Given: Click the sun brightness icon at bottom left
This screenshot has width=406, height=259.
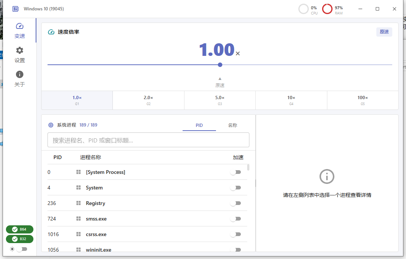Looking at the screenshot, I should [x=12, y=249].
